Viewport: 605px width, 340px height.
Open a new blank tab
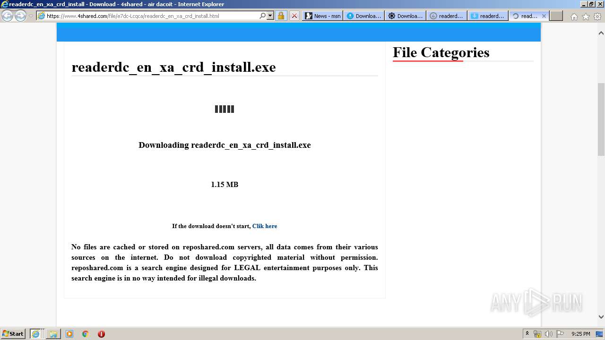(556, 16)
